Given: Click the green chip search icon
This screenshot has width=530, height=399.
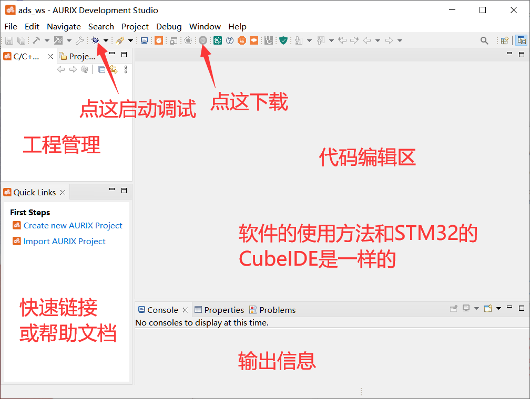Looking at the screenshot, I should [x=218, y=40].
